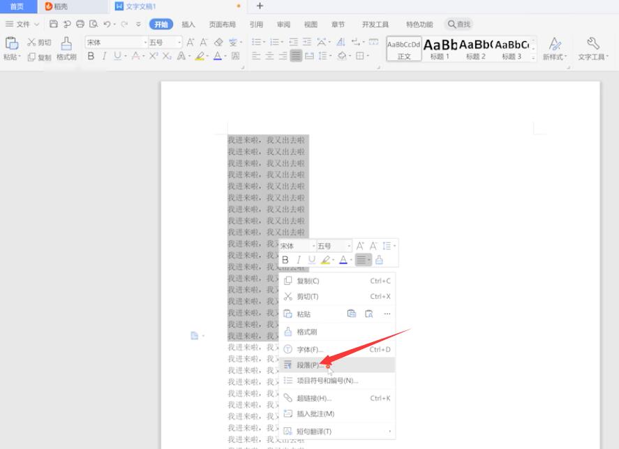The width and height of the screenshot is (619, 449).
Task: Click the Print icon in quick toolbar
Action: 80,24
